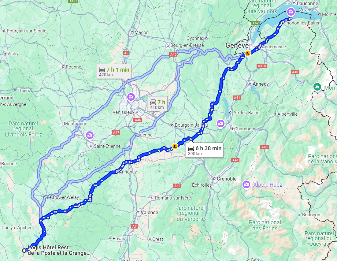
Task: Select the 7 h 1 min route
Action: click(x=114, y=72)
